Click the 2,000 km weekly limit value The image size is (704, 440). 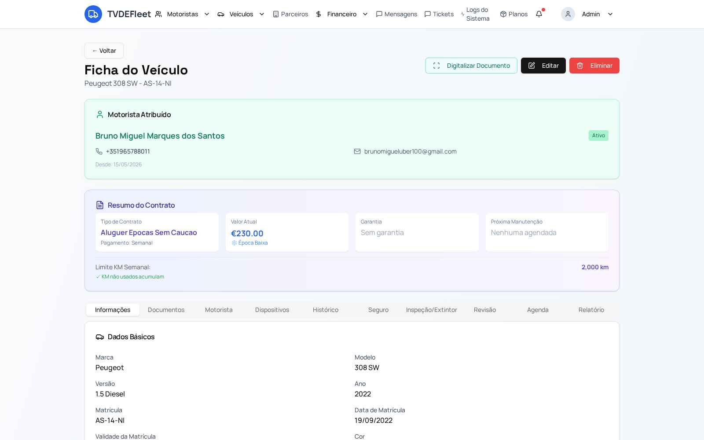tap(595, 267)
